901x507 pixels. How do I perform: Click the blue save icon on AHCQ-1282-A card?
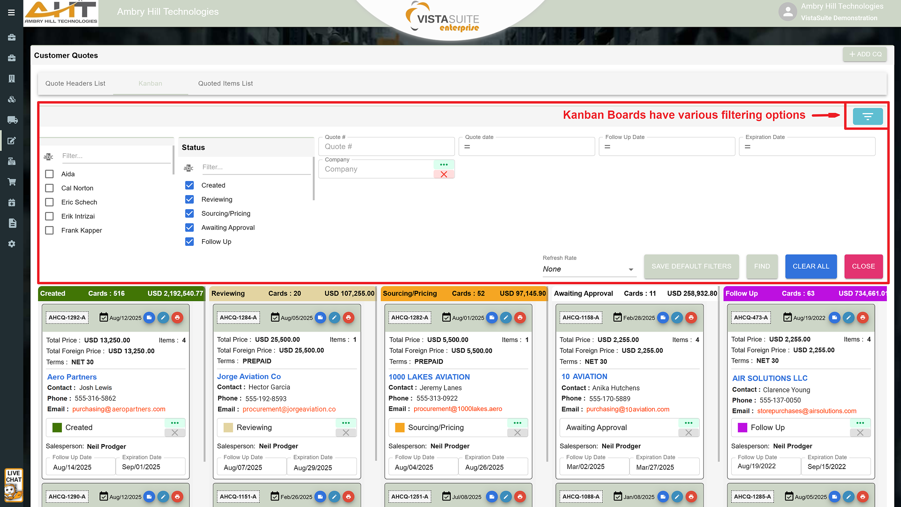tap(492, 318)
